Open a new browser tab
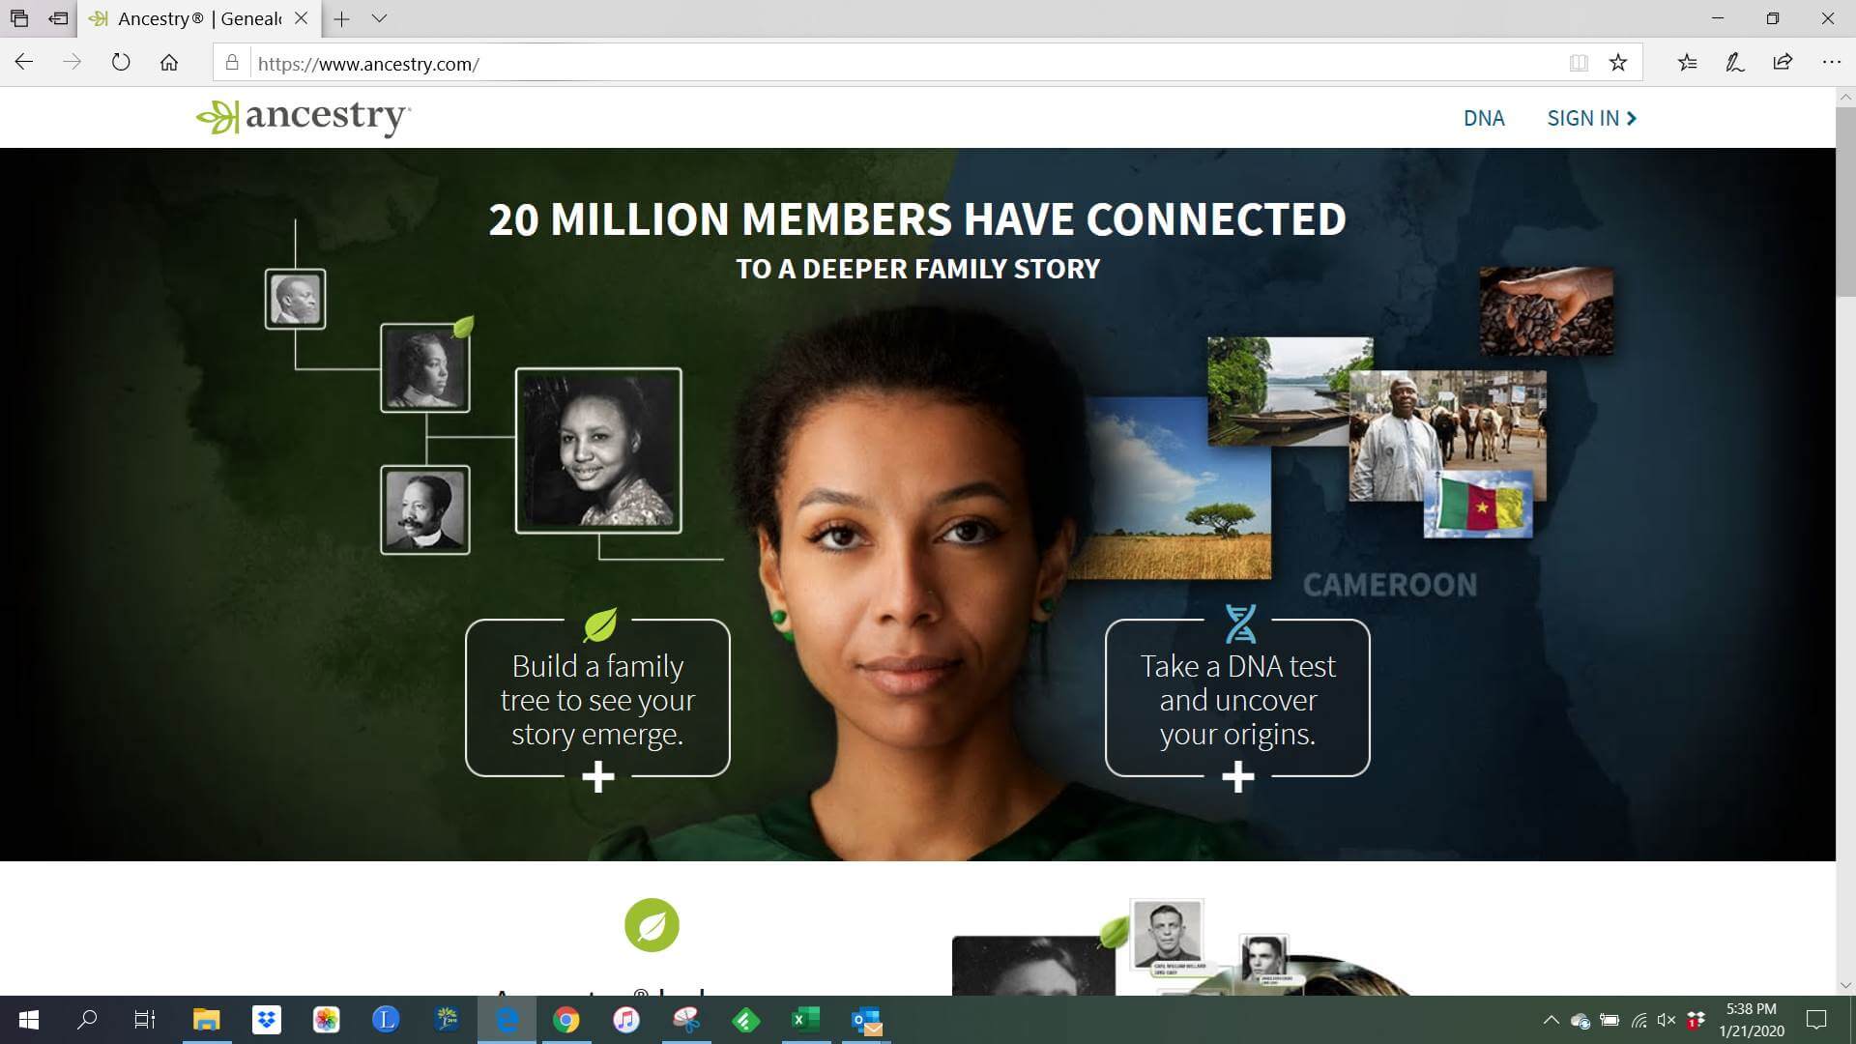 point(341,18)
